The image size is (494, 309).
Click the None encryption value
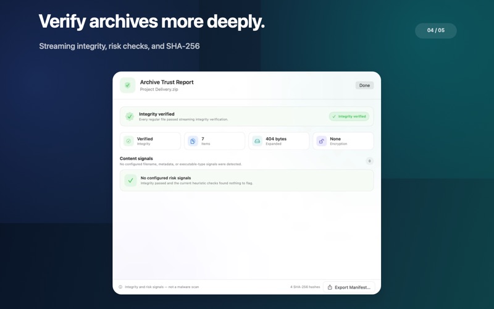tap(335, 138)
